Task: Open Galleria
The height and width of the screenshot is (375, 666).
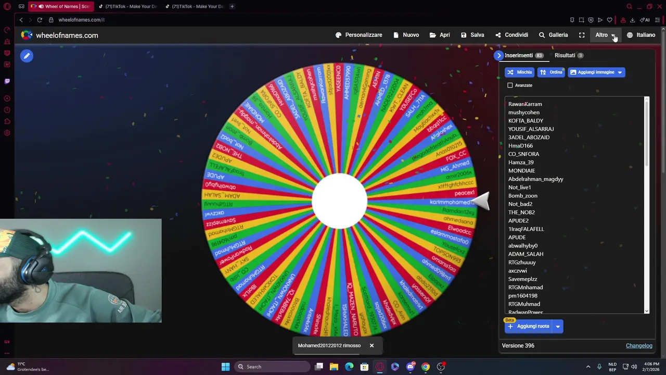Action: click(553, 35)
